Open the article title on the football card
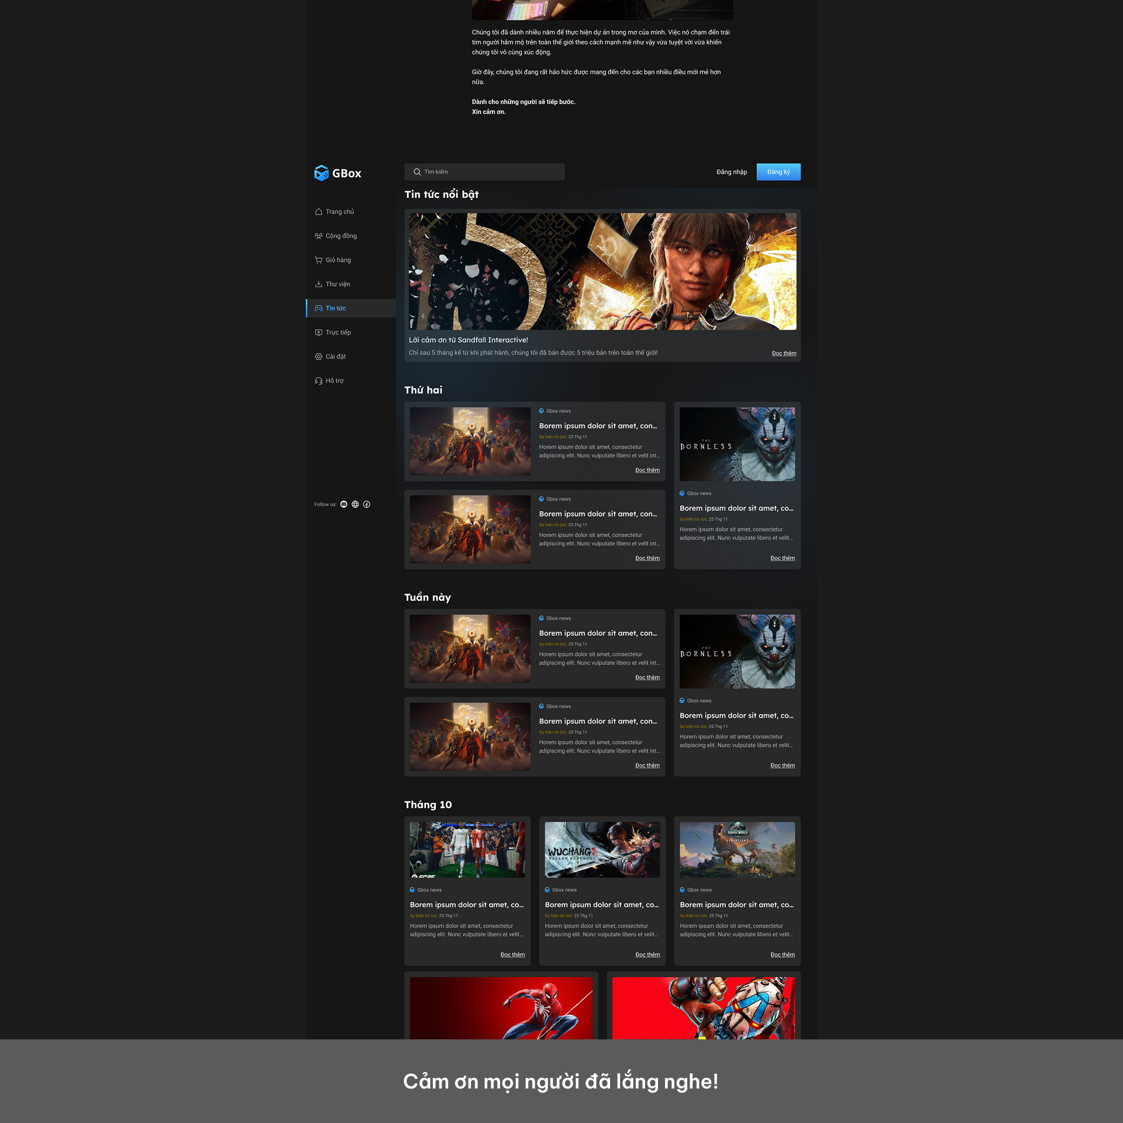The image size is (1123, 1123). 467,905
